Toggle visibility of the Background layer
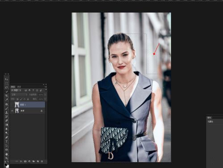223x168 pixels. 12,111
